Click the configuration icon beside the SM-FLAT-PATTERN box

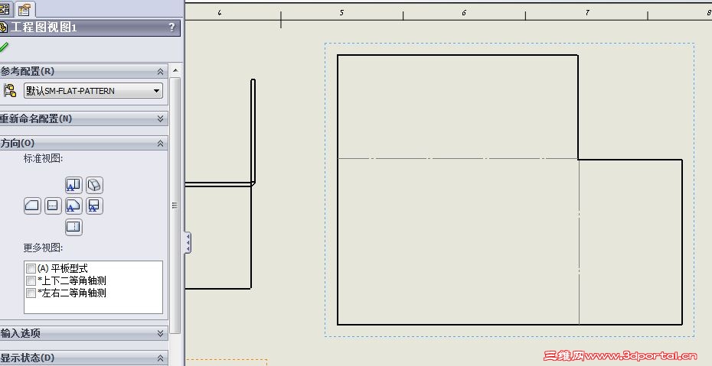pyautogui.click(x=10, y=90)
